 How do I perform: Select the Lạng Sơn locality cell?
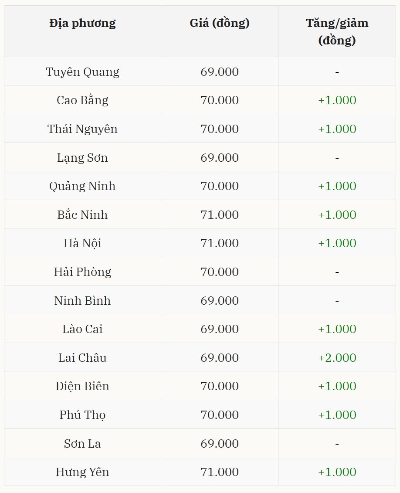point(82,157)
